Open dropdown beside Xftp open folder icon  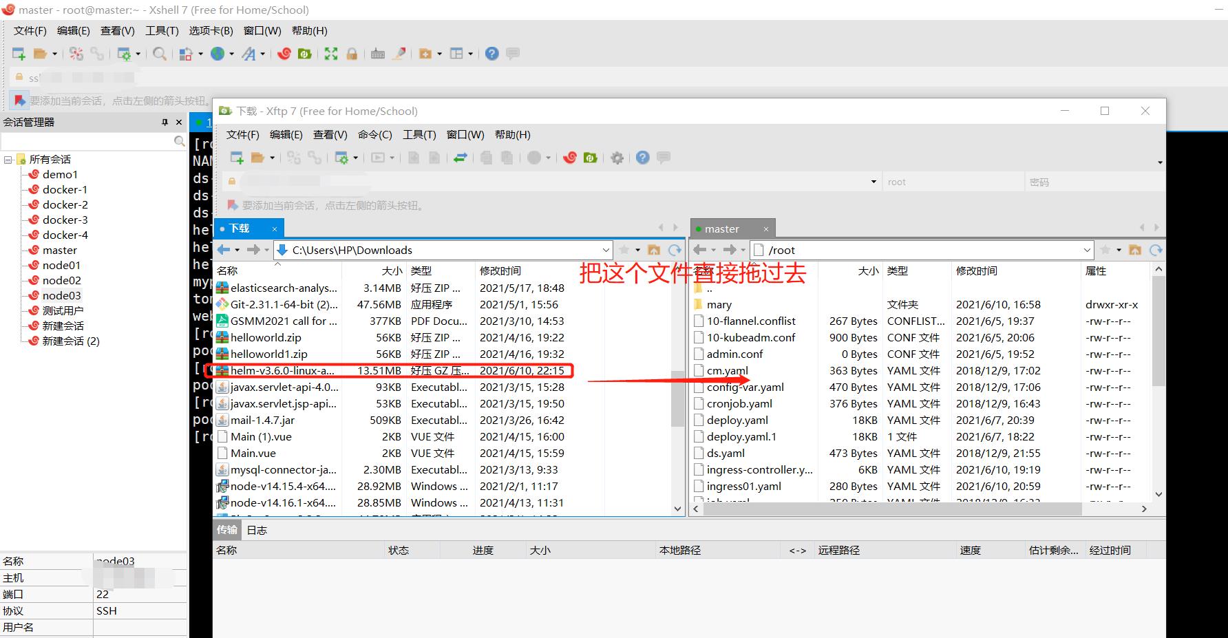pos(272,158)
